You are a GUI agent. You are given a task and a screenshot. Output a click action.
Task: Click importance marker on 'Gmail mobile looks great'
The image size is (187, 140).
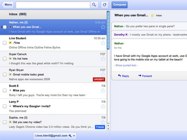[10, 74]
